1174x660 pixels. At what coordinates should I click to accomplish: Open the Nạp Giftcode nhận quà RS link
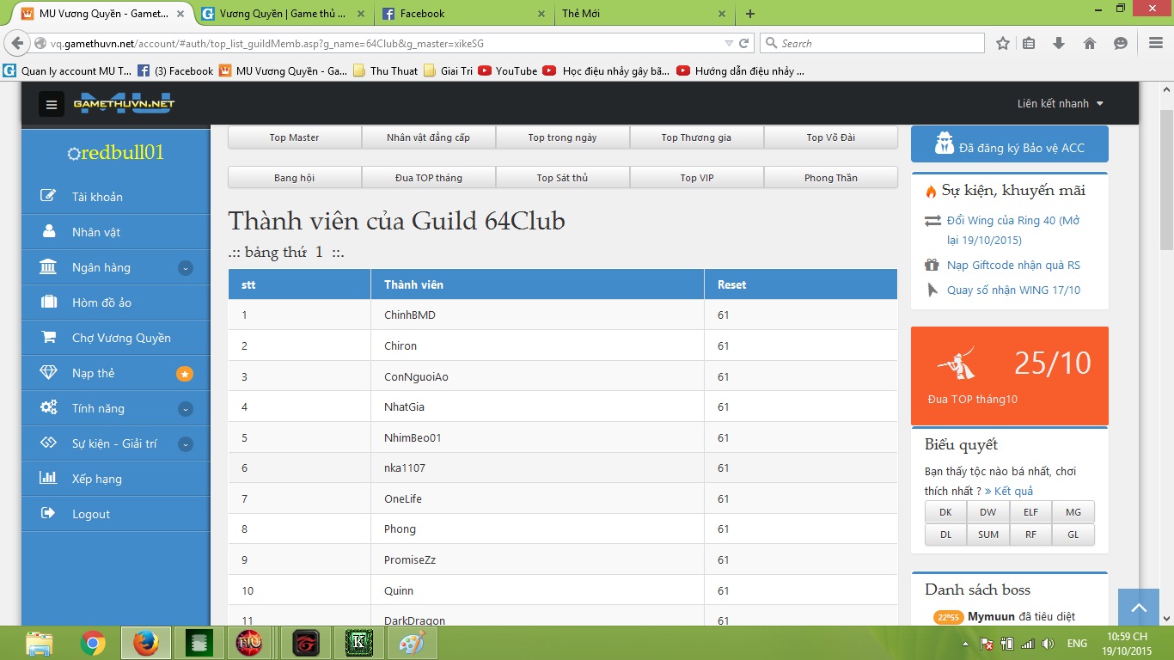point(1013,266)
